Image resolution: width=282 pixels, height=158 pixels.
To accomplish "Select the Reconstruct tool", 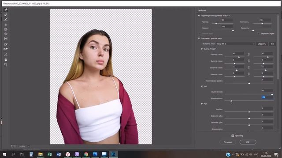I will point(6,14).
